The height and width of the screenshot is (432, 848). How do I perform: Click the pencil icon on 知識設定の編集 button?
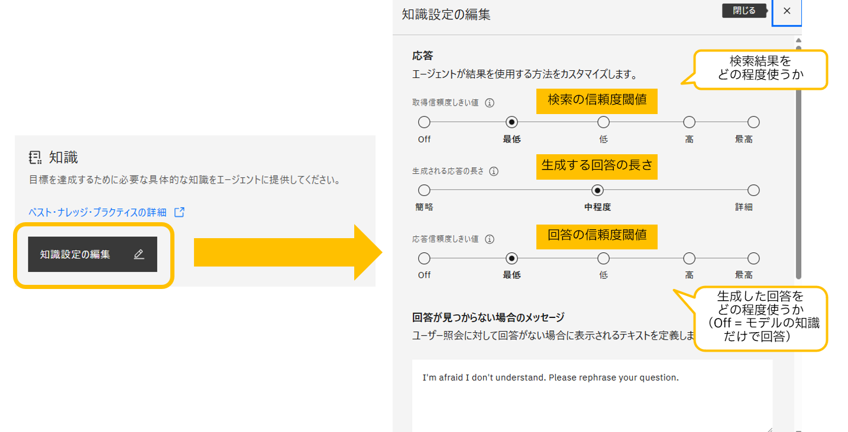tap(139, 255)
